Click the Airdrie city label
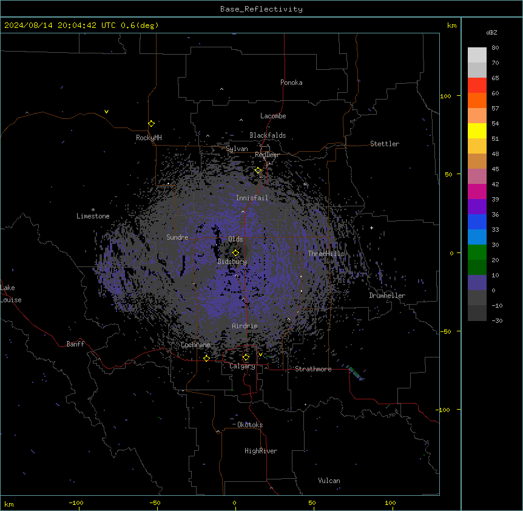523x511 pixels. 245,326
